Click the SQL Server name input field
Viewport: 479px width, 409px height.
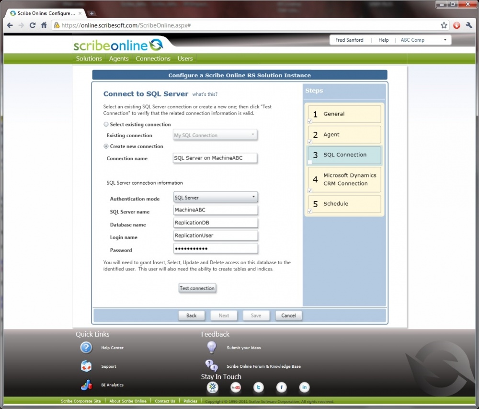click(x=216, y=210)
